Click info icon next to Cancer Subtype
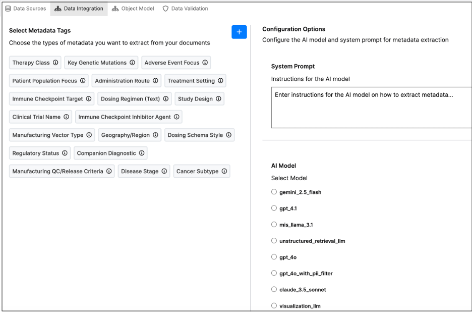 [x=224, y=171]
